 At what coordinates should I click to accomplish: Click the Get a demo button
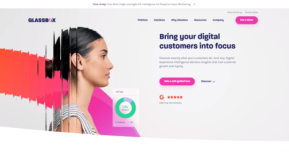(247, 20)
